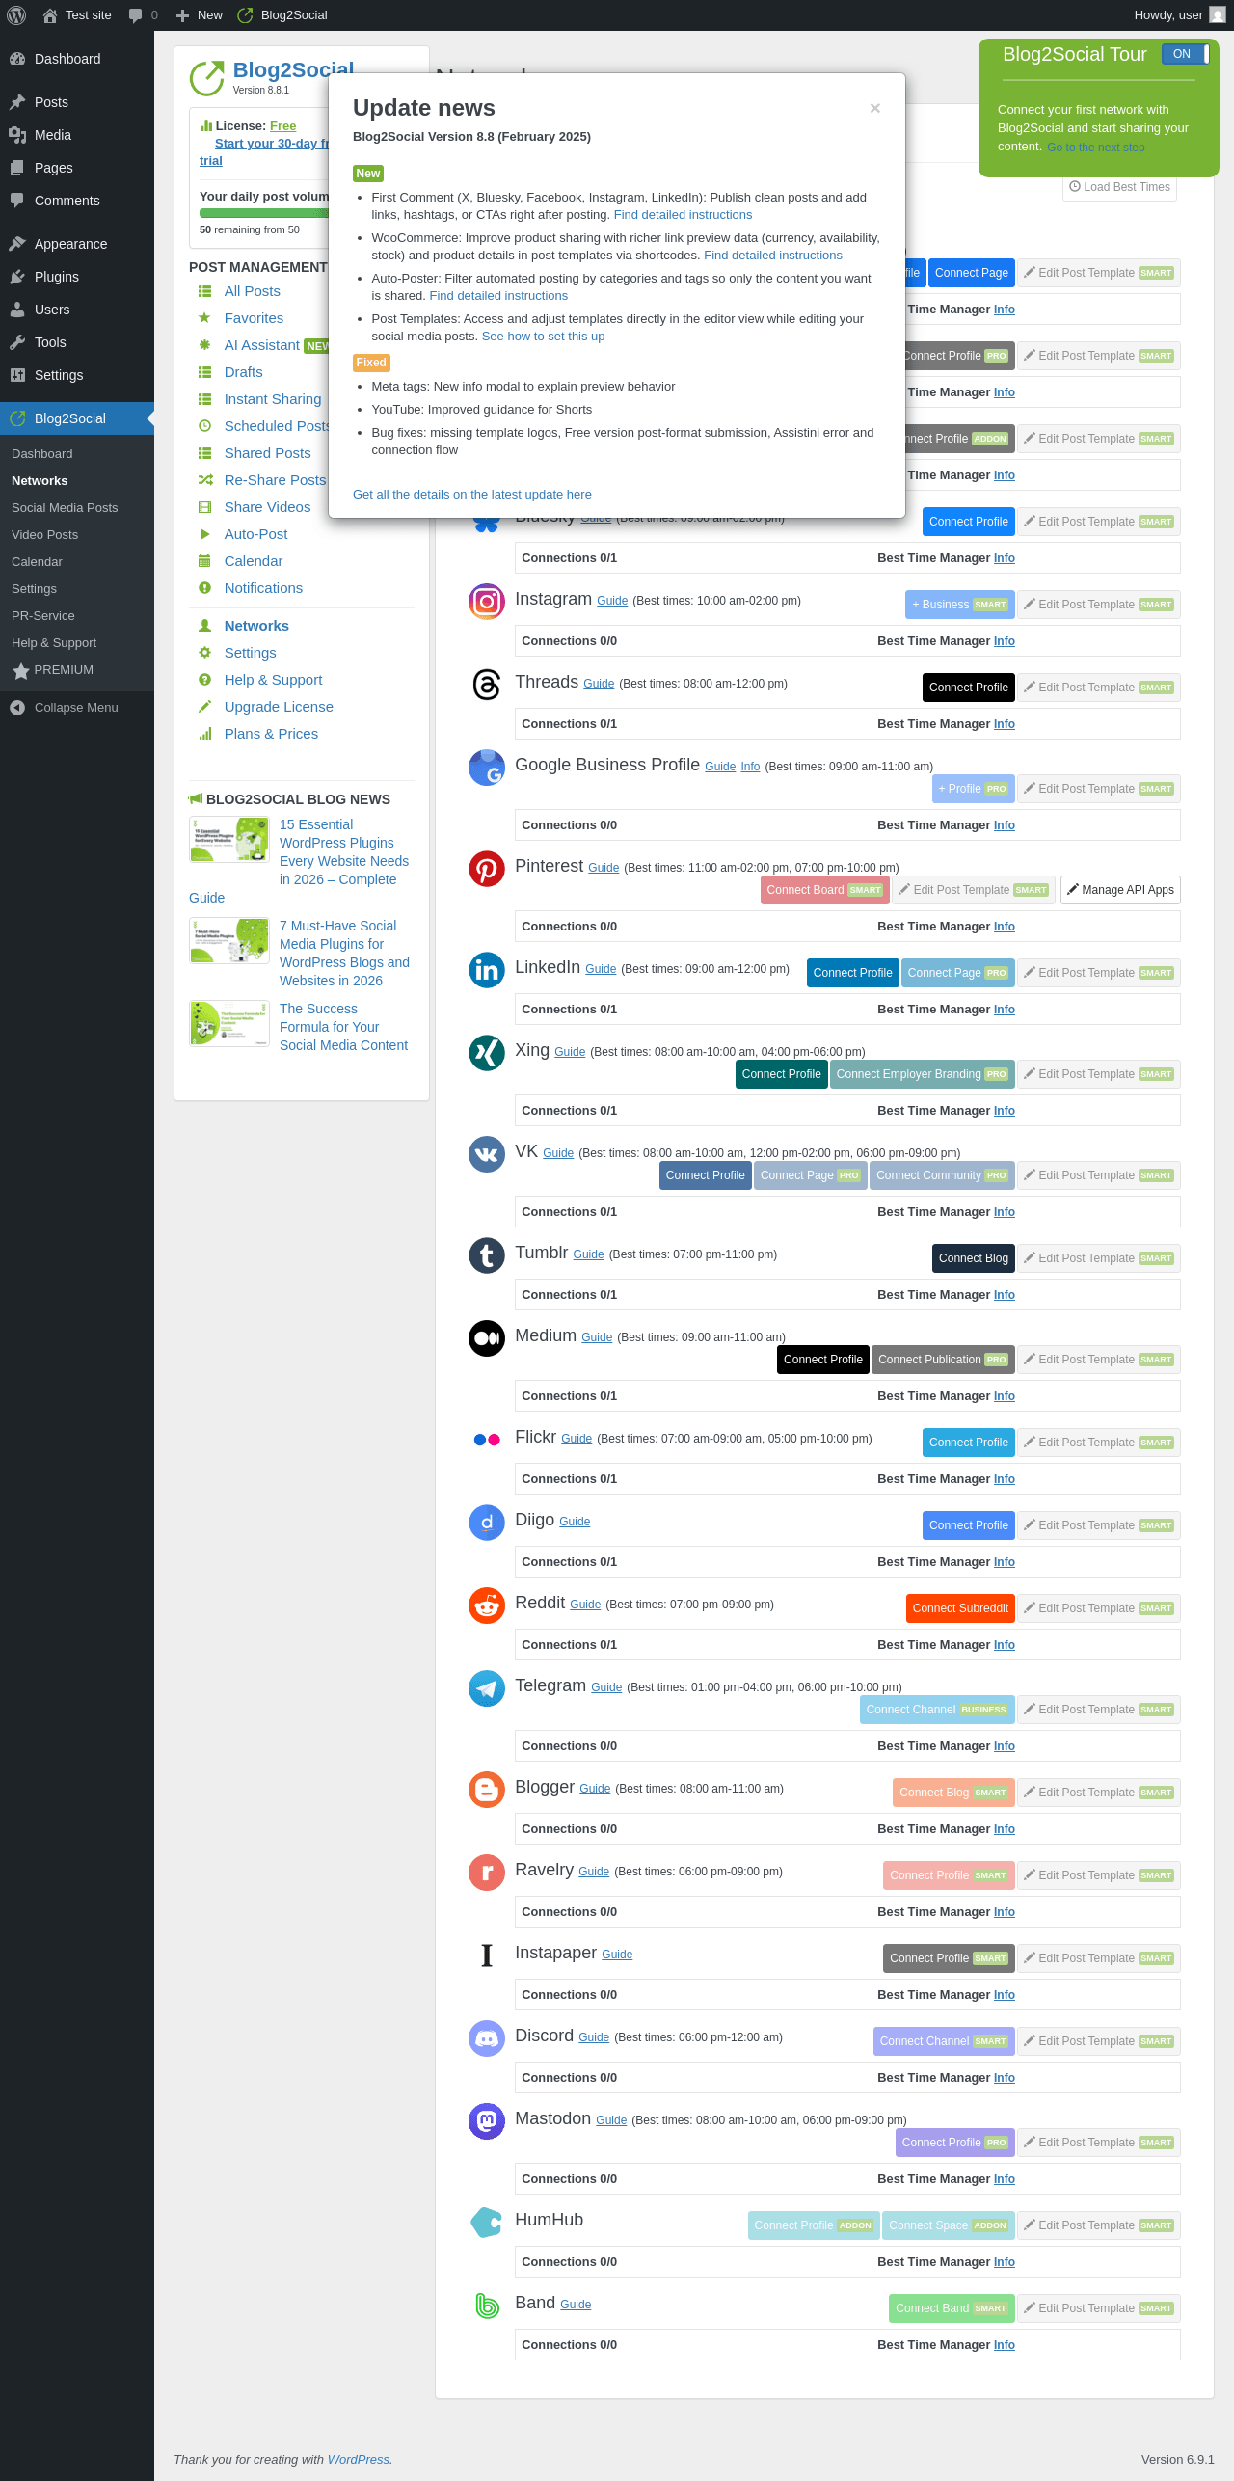Click the Pinterest network icon
This screenshot has width=1234, height=2481.
[x=487, y=869]
